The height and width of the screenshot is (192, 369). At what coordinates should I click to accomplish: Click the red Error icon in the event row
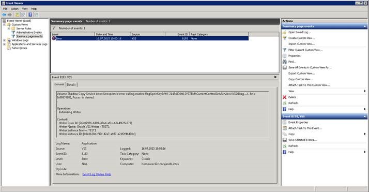(54, 38)
